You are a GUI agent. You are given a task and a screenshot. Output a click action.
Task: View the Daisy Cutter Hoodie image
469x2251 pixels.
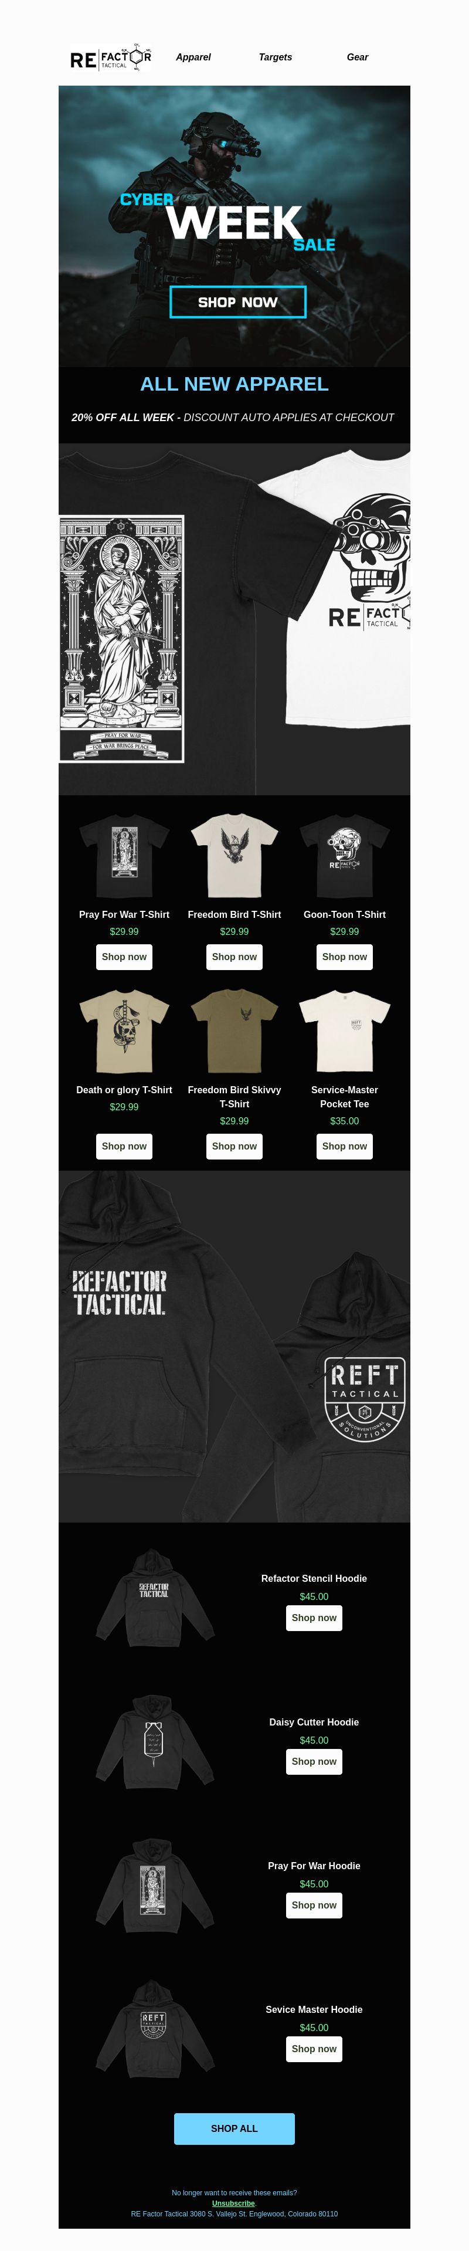pyautogui.click(x=155, y=1743)
